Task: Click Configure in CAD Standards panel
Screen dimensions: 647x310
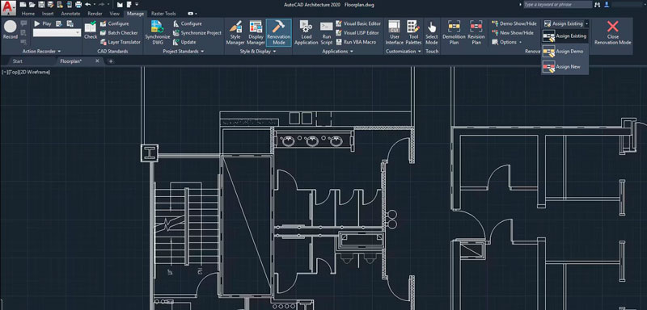Action: tap(114, 23)
